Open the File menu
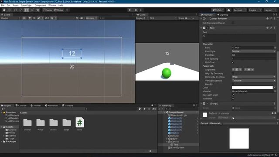 point(3,5)
